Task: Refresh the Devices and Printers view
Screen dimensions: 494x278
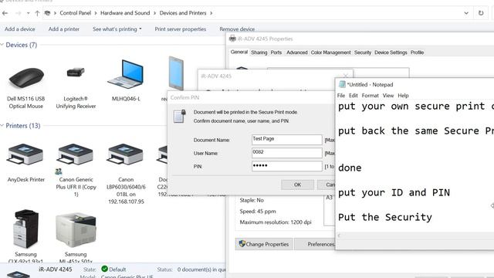Action: click(x=481, y=13)
